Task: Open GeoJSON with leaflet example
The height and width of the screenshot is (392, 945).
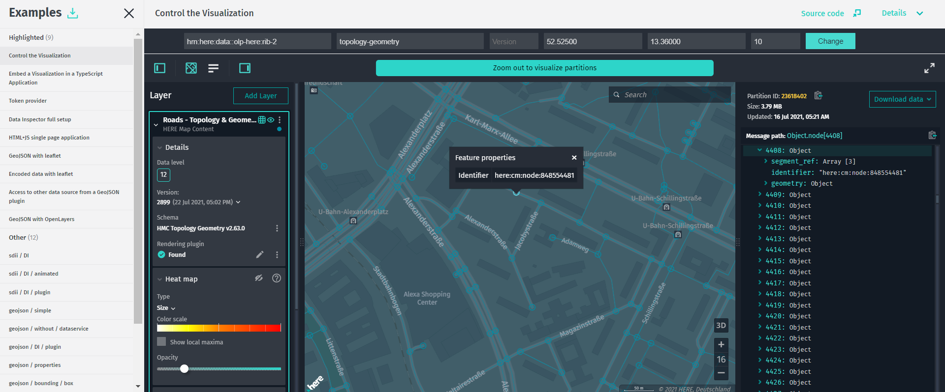Action: coord(66,156)
